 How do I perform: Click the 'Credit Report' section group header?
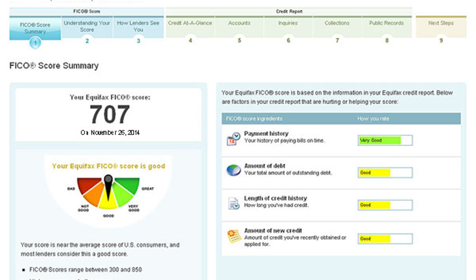pyautogui.click(x=289, y=11)
